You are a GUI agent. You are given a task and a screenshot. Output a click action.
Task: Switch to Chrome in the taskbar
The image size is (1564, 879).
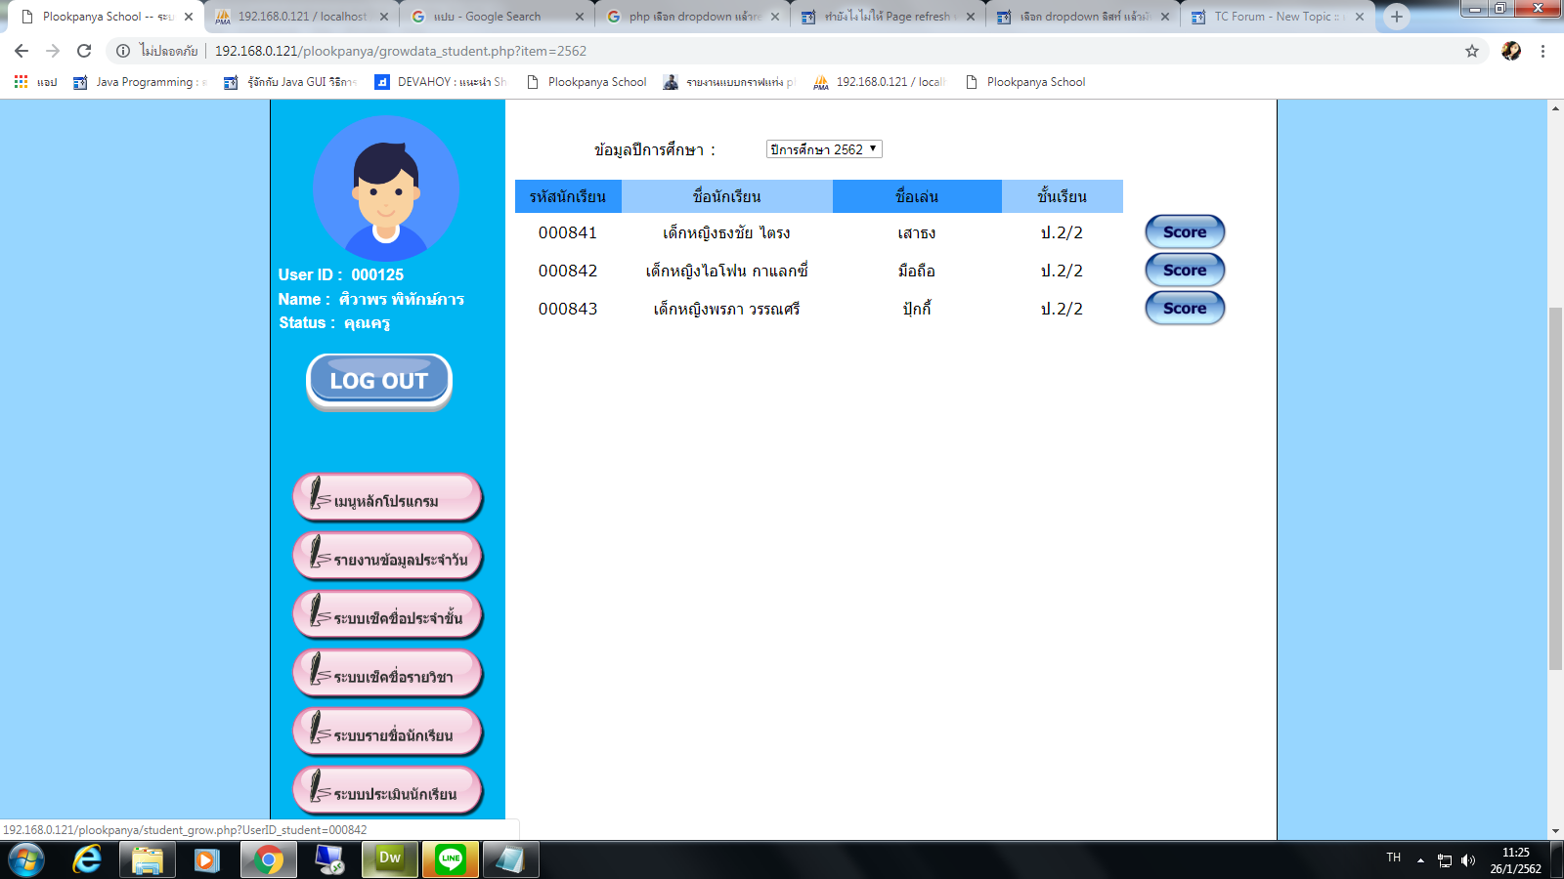pyautogui.click(x=268, y=859)
